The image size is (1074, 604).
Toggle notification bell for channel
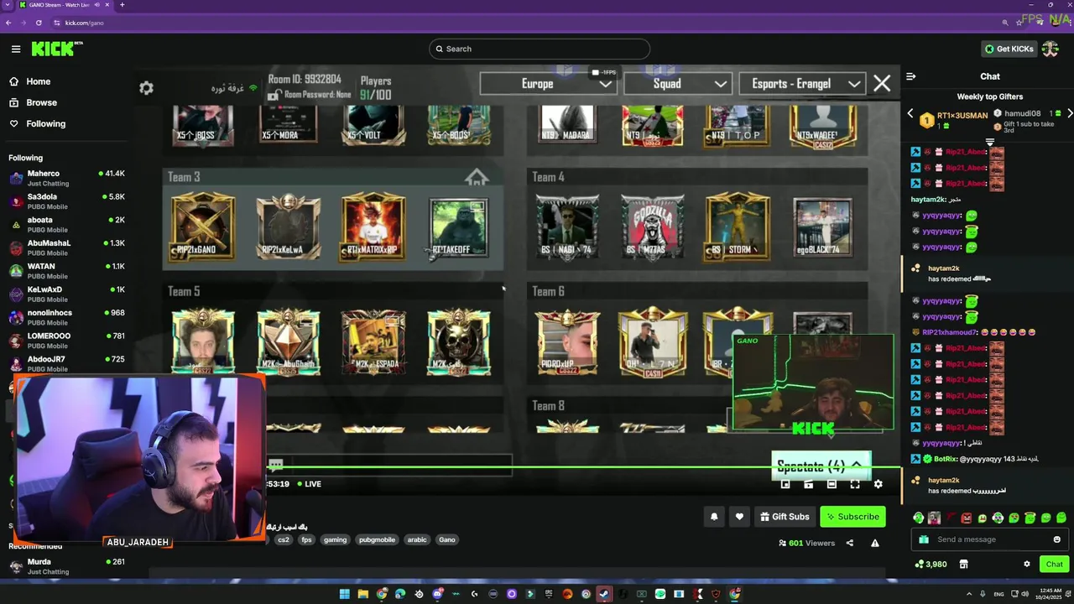(714, 517)
